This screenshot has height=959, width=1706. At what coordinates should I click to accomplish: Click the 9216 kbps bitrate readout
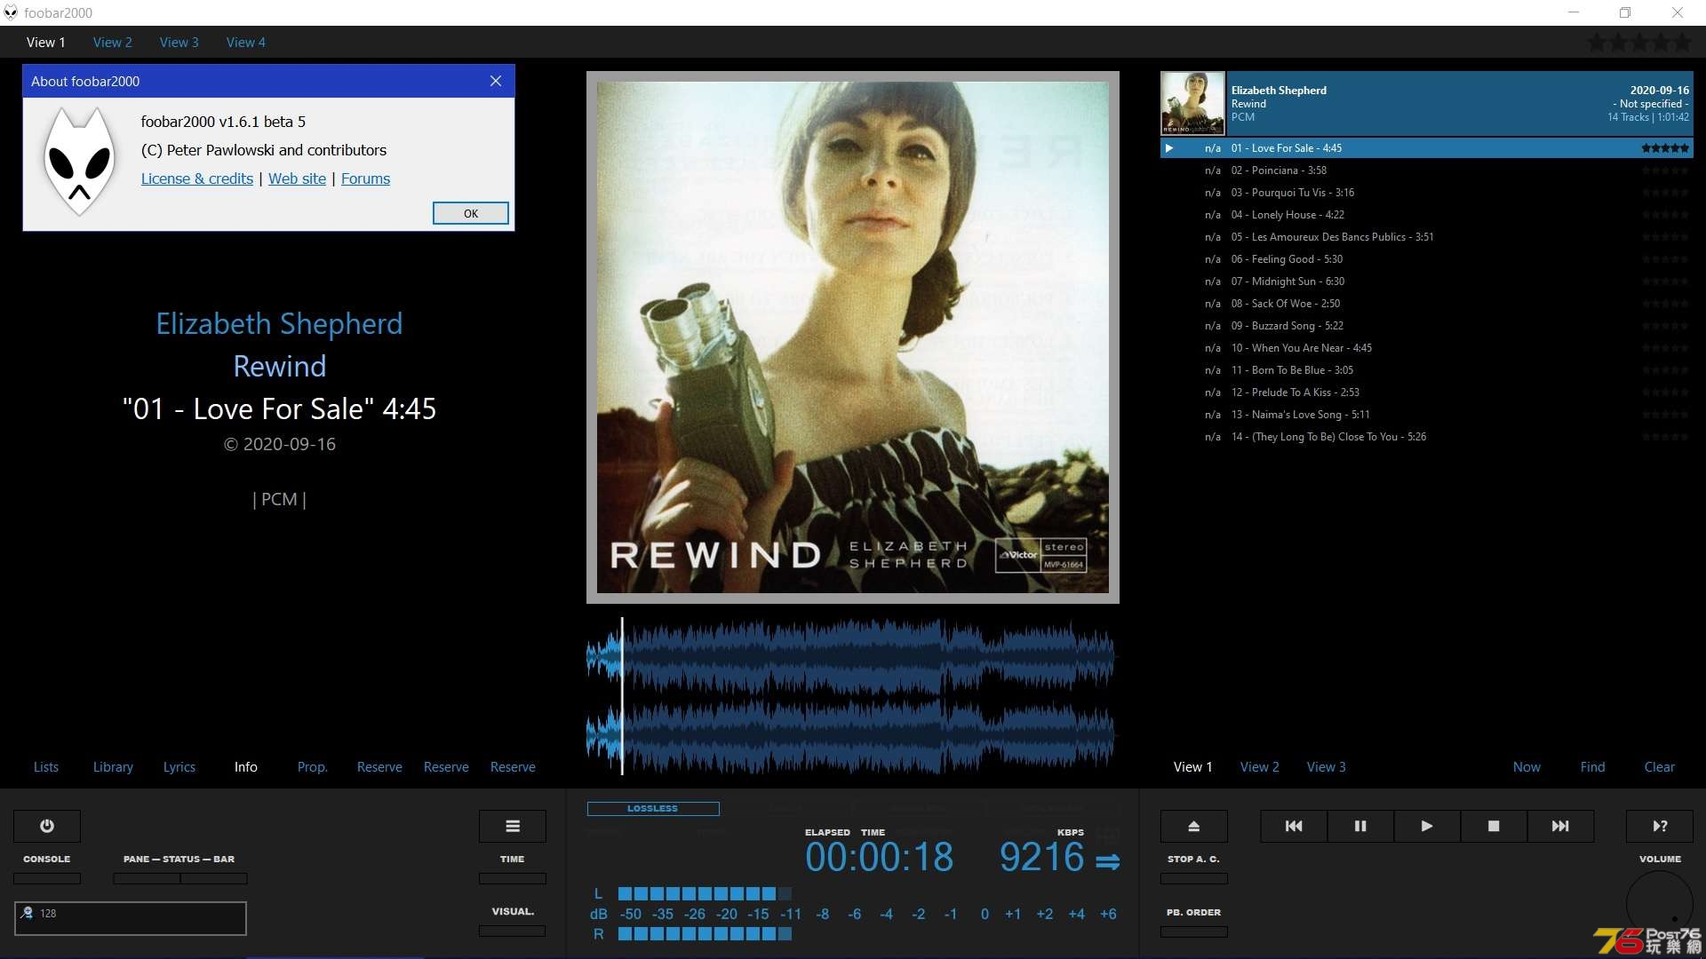(1041, 857)
